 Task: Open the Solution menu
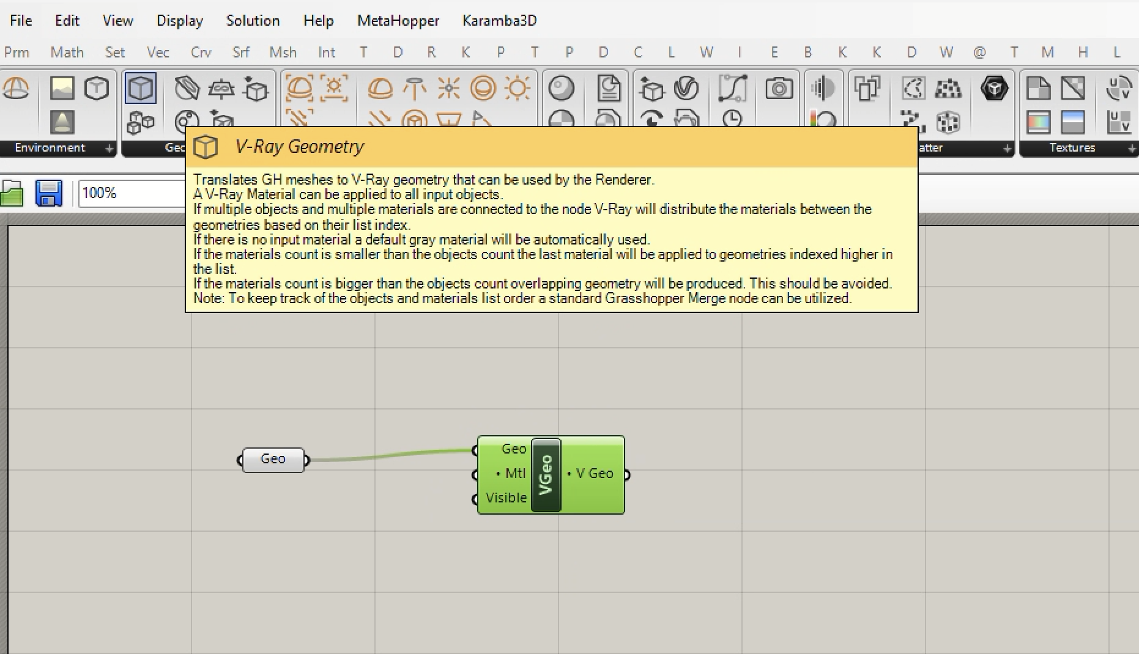(x=253, y=20)
